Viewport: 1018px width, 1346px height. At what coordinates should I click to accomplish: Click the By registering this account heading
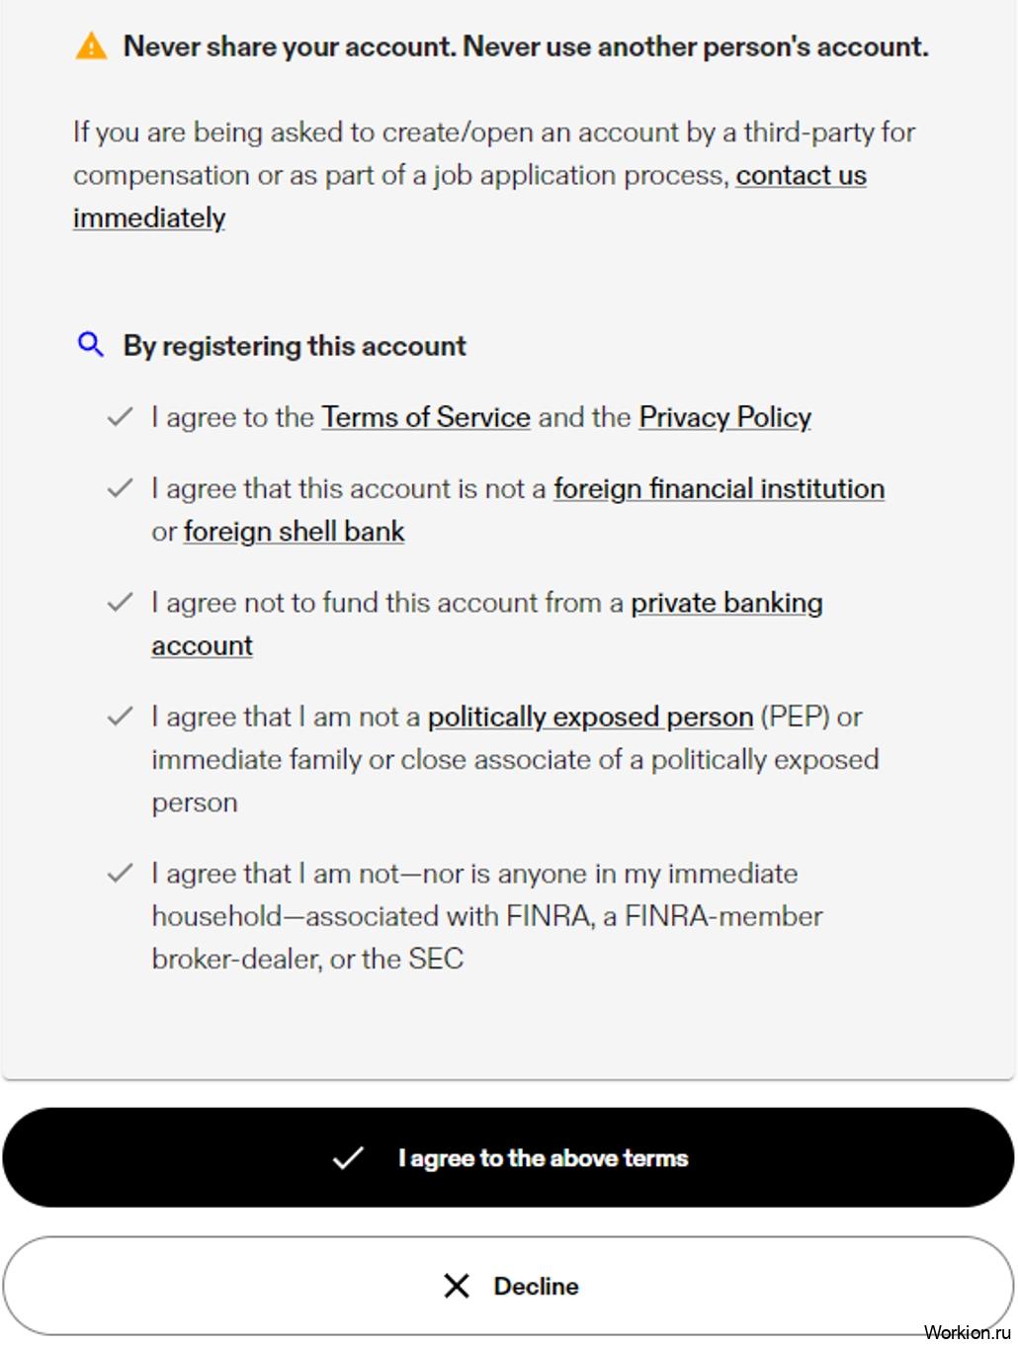295,346
